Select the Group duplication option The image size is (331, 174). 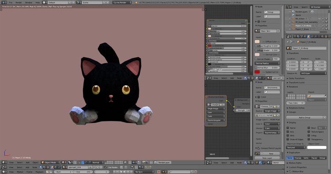click(322, 158)
